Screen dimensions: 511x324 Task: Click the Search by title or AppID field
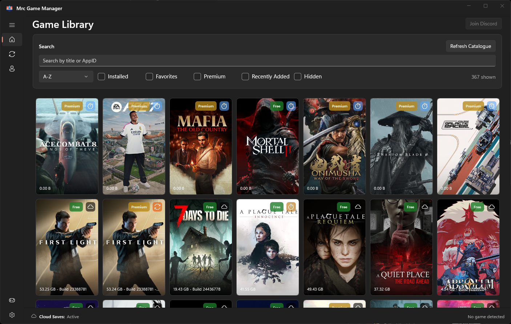267,61
